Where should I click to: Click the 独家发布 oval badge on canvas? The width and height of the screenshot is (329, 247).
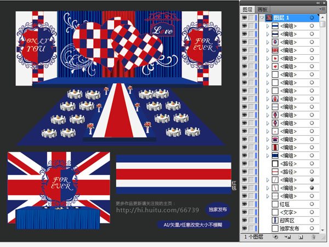pyautogui.click(x=218, y=210)
